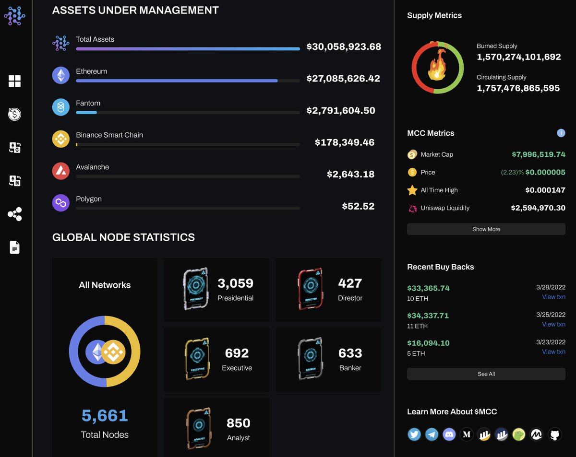Open the Ethereum-to-BNB swap sidebar icon
576x457 pixels.
tap(14, 148)
